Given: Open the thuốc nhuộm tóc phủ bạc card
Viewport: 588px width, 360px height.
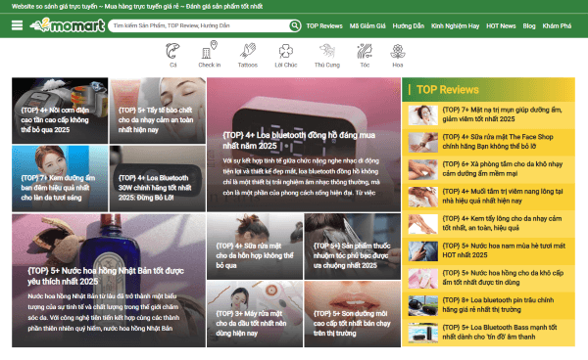Looking at the screenshot, I should (353, 247).
